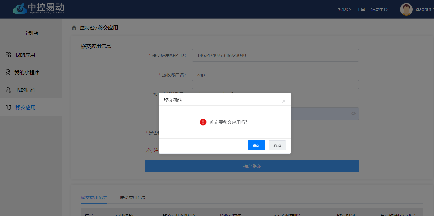Click the 移交确认 dialog title
Screen dimensions: 434x216
point(173,100)
